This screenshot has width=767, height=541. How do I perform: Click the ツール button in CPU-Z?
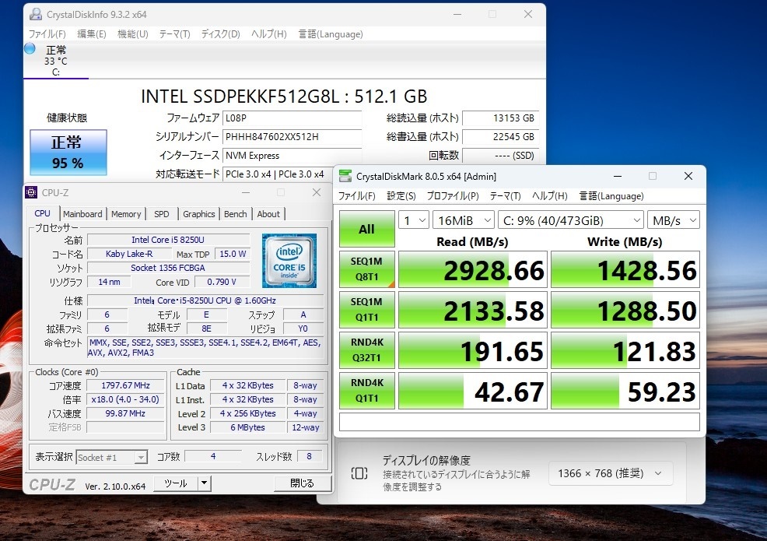pyautogui.click(x=176, y=483)
